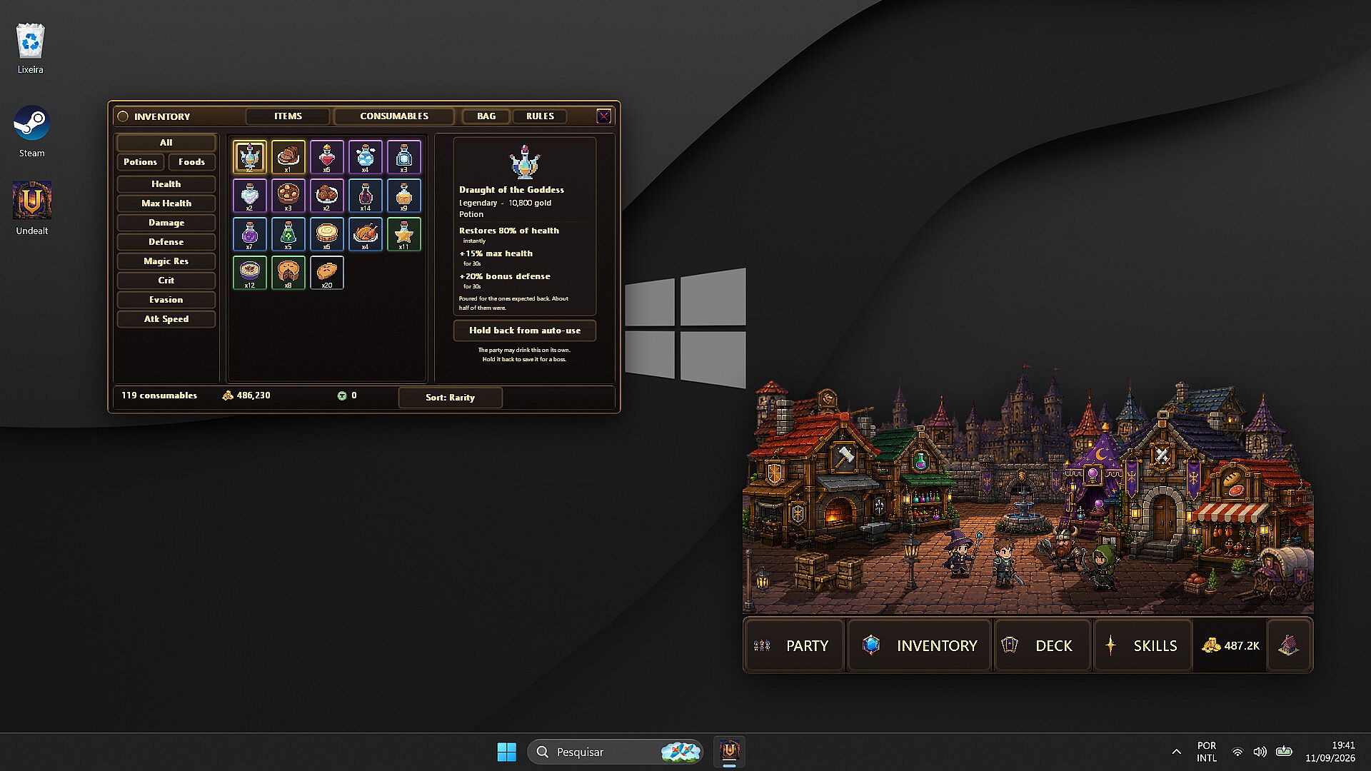This screenshot has height=771, width=1371.
Task: Select the dark red potion x14
Action: tap(366, 196)
